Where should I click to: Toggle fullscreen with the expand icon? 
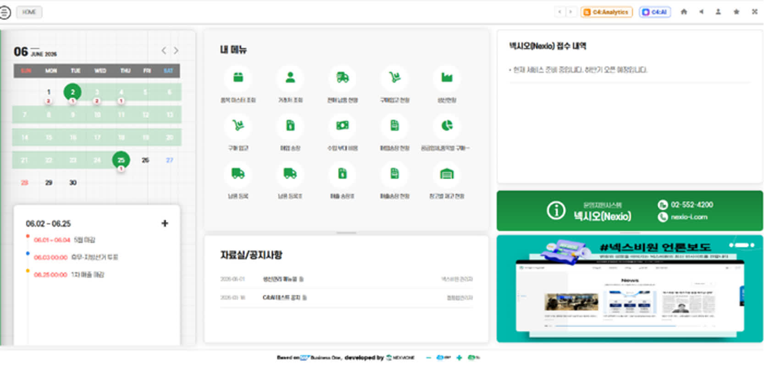(x=754, y=12)
